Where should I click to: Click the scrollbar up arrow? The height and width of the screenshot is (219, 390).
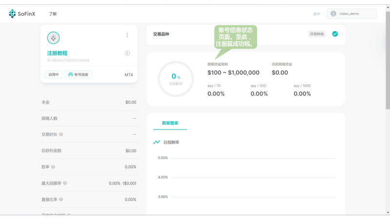coord(388,7)
